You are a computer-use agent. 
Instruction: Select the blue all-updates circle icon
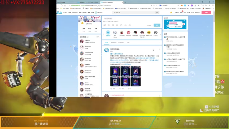[108, 32]
